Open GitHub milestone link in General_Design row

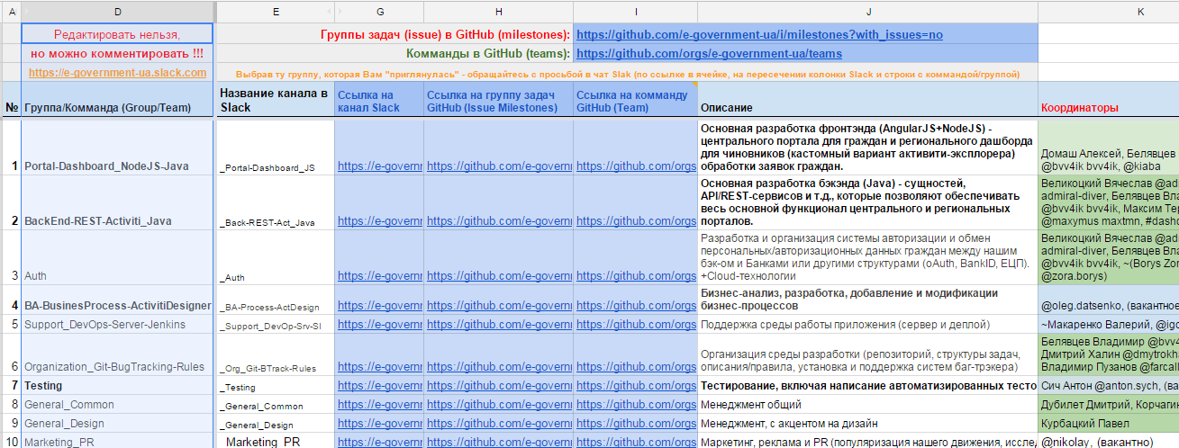click(x=499, y=424)
